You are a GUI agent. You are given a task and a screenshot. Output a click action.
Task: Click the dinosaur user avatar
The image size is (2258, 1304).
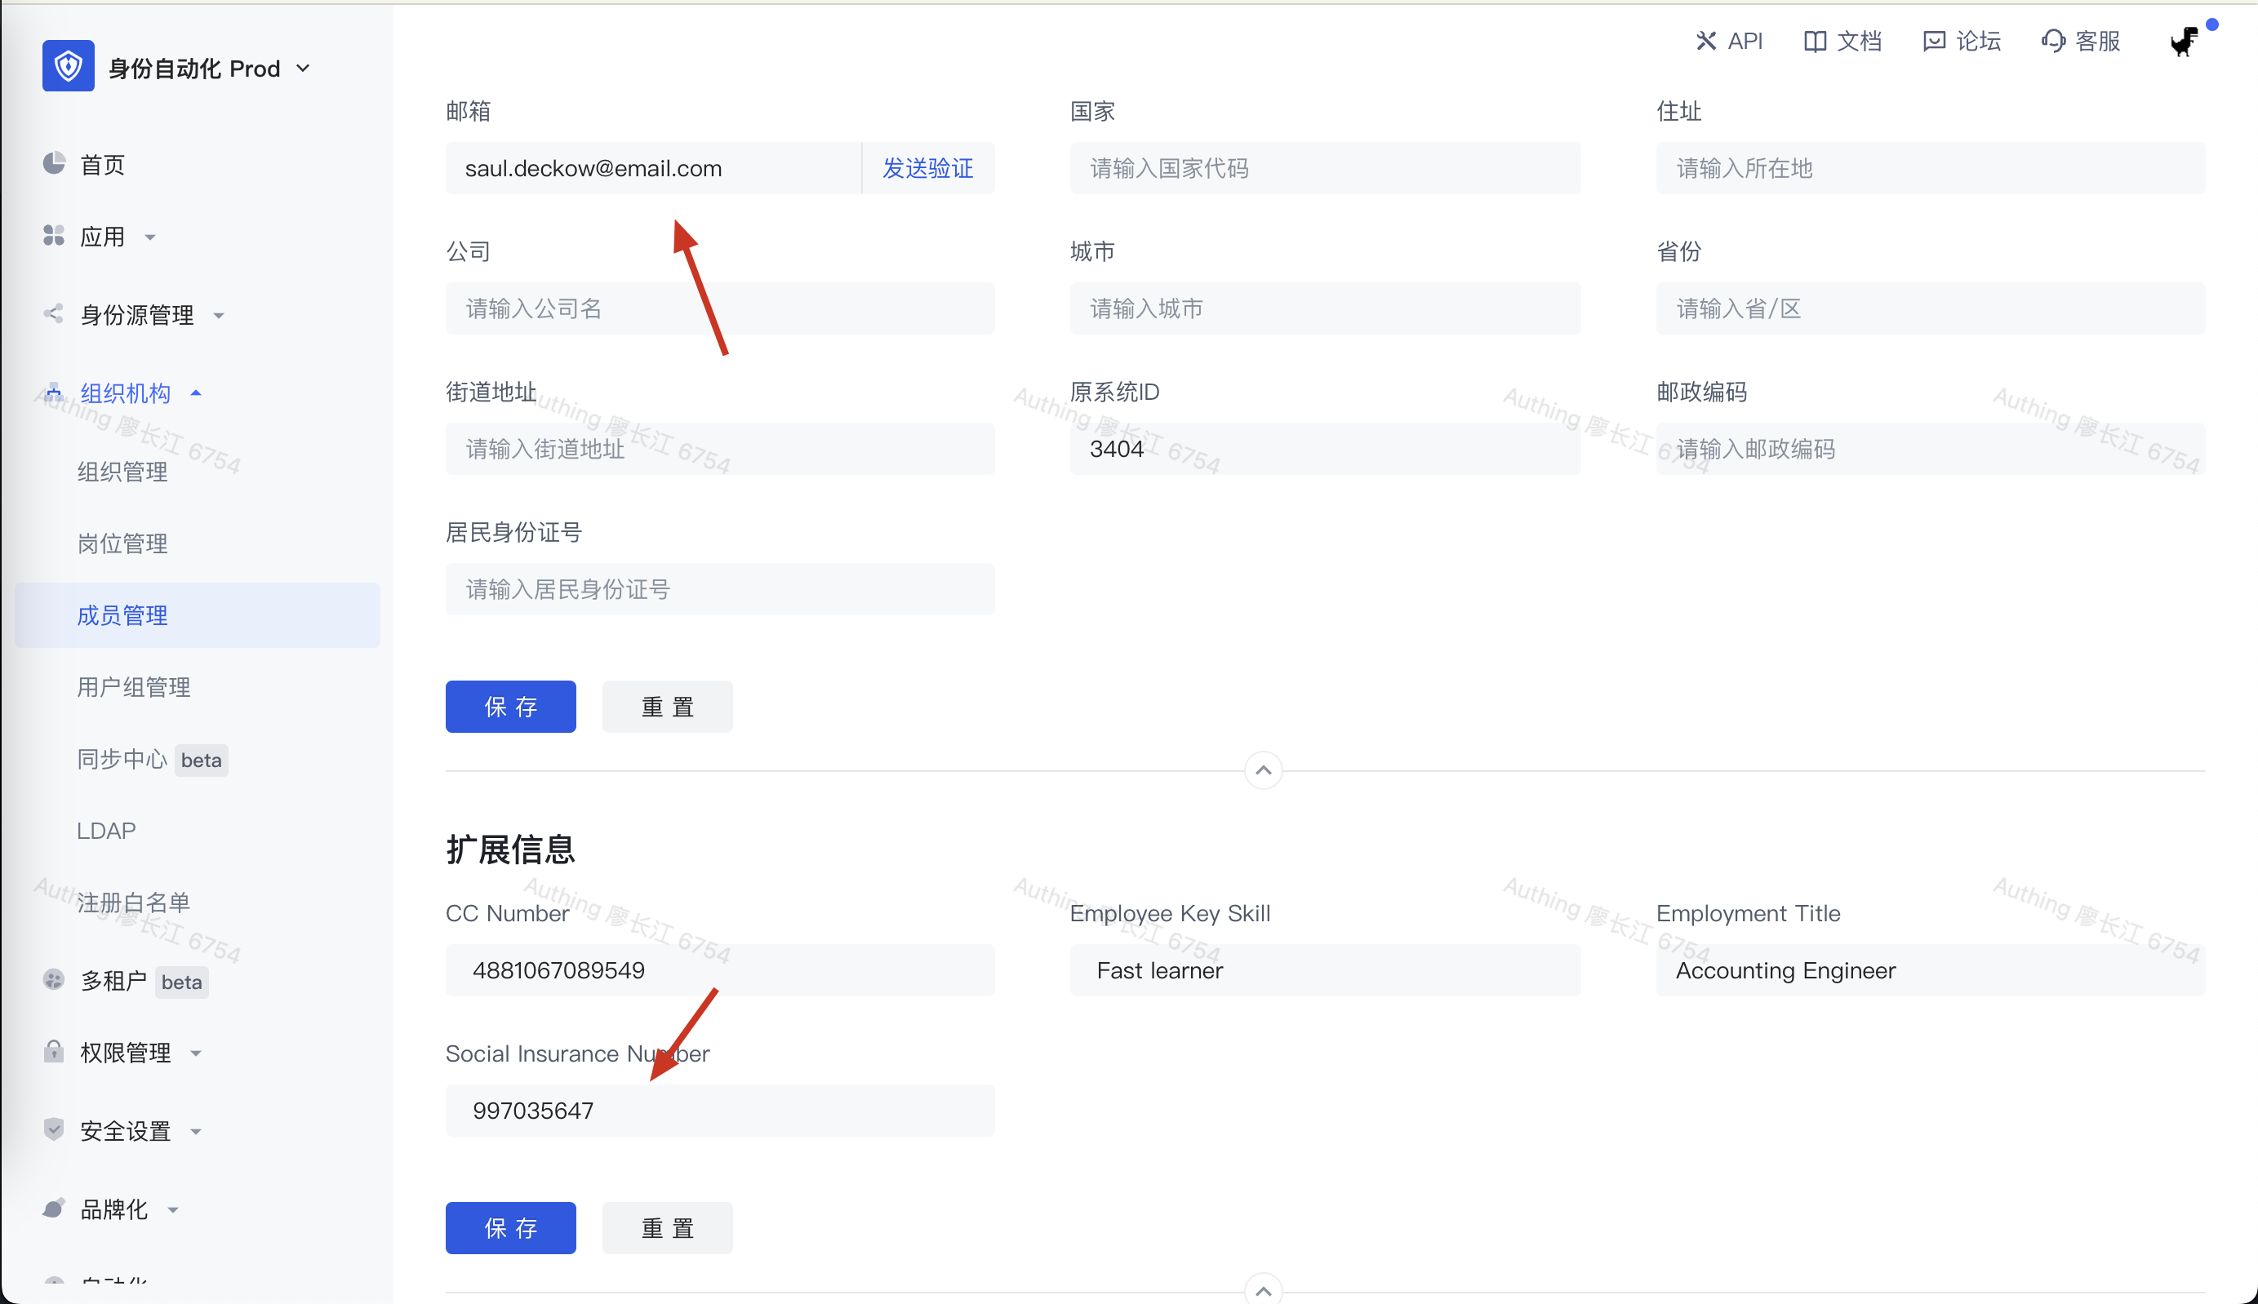tap(2183, 41)
